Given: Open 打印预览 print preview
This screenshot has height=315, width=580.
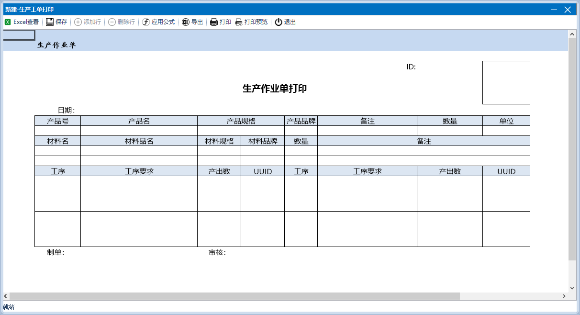Looking at the screenshot, I should click(x=251, y=22).
